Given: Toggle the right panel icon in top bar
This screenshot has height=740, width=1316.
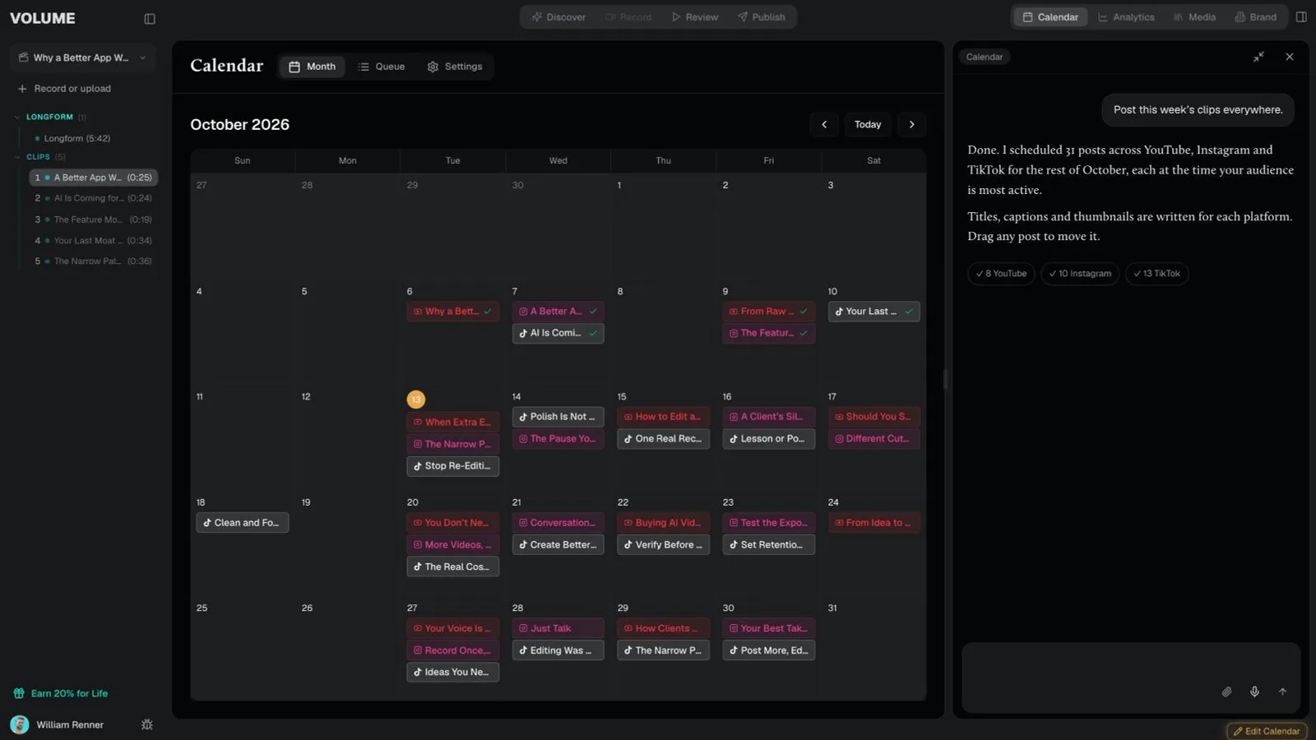Looking at the screenshot, I should click(x=1301, y=16).
